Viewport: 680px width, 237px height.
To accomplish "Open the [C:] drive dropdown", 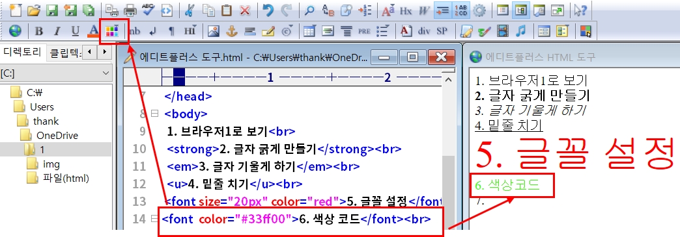I will click(x=56, y=73).
